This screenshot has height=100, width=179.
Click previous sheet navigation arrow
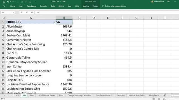(4, 95)
